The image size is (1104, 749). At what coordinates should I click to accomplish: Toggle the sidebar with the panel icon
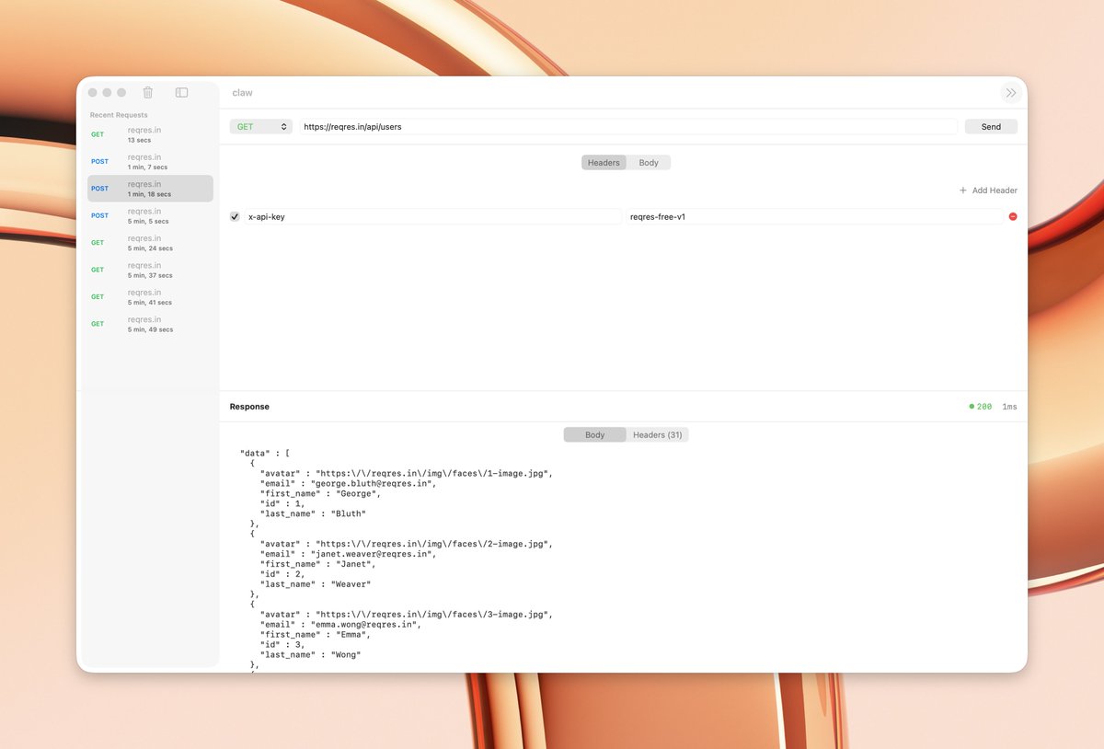[x=182, y=92]
